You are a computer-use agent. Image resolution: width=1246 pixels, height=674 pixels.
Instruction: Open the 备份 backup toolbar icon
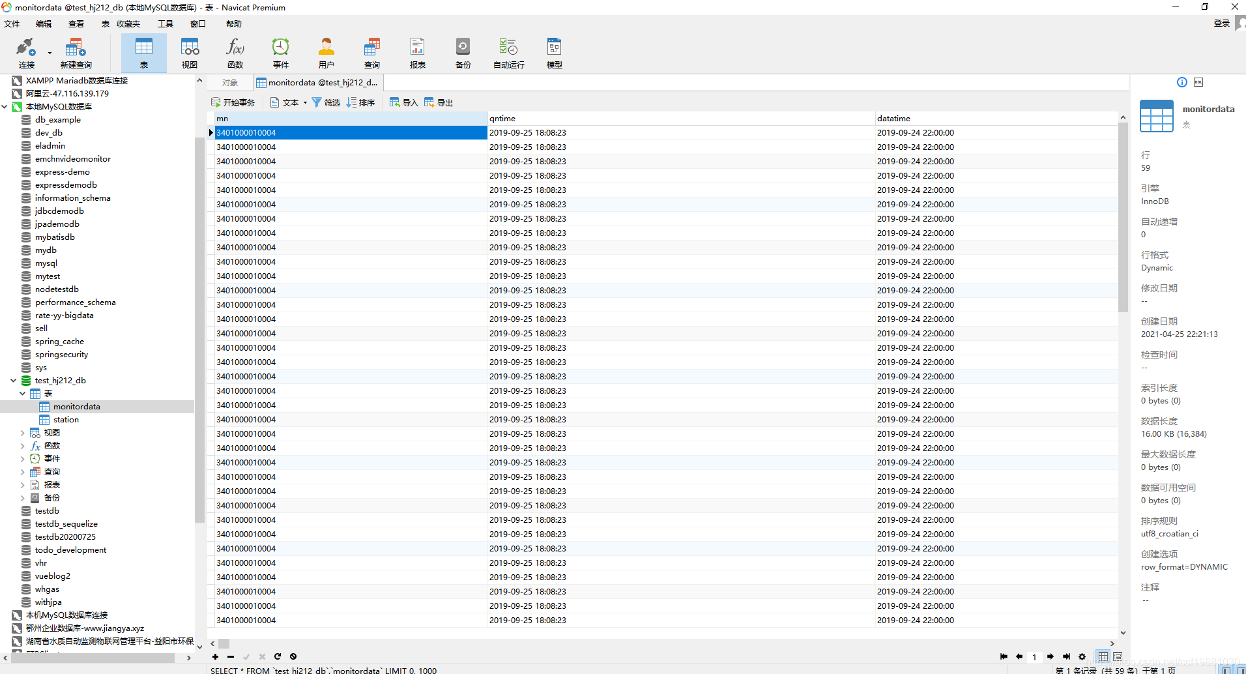coord(463,53)
